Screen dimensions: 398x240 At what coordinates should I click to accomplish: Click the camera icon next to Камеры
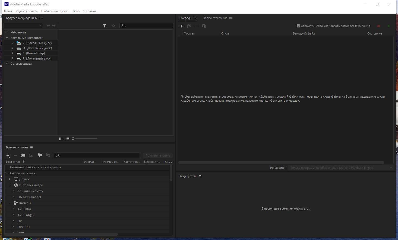[16, 203]
